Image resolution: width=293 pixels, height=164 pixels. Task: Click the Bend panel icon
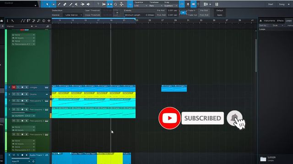[104, 4]
